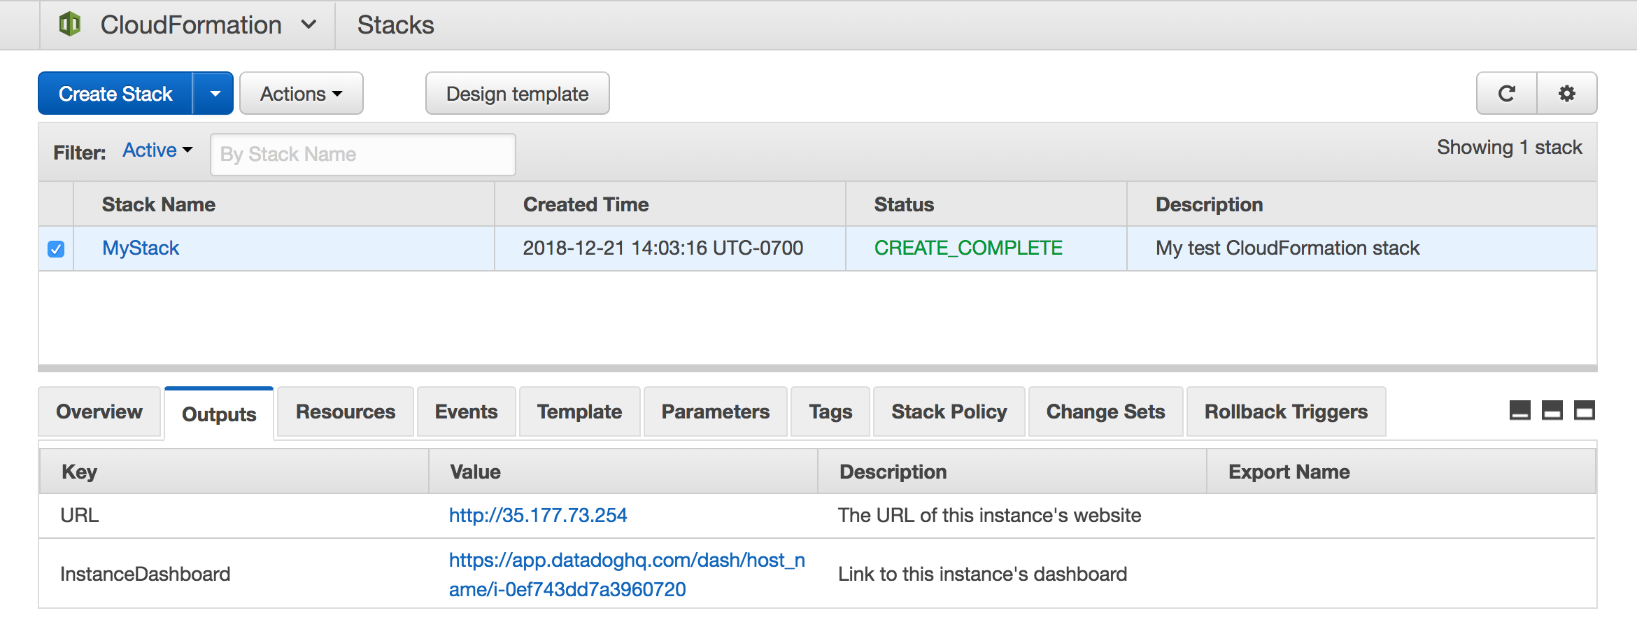The image size is (1637, 620).
Task: Click "Link to this instance's dashboard" text
Action: point(983,575)
